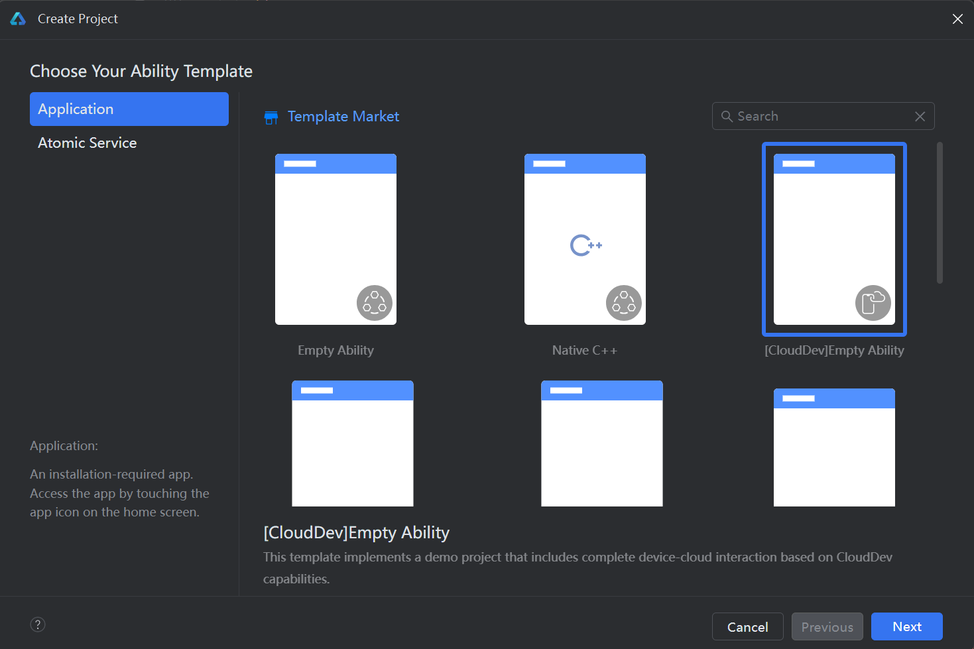This screenshot has height=649, width=974.
Task: Open help via question mark icon
Action: coord(38,624)
